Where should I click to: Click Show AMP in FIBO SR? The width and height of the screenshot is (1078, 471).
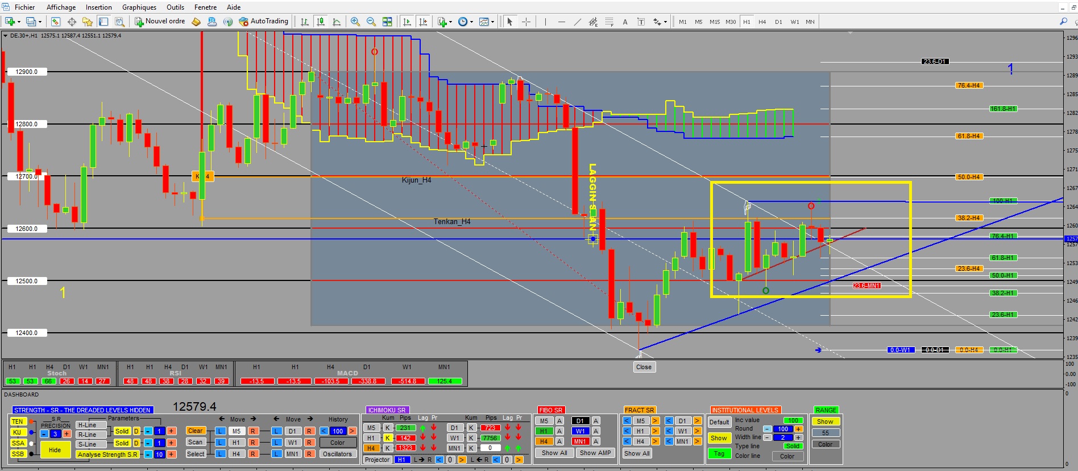tap(595, 453)
